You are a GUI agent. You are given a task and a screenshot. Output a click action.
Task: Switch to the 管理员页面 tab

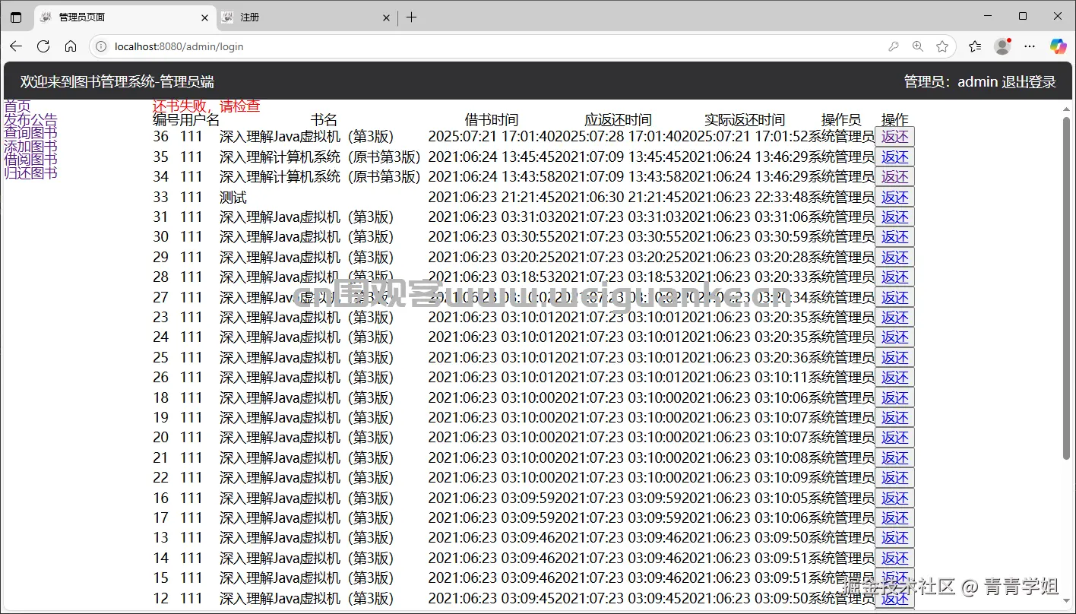coord(125,17)
